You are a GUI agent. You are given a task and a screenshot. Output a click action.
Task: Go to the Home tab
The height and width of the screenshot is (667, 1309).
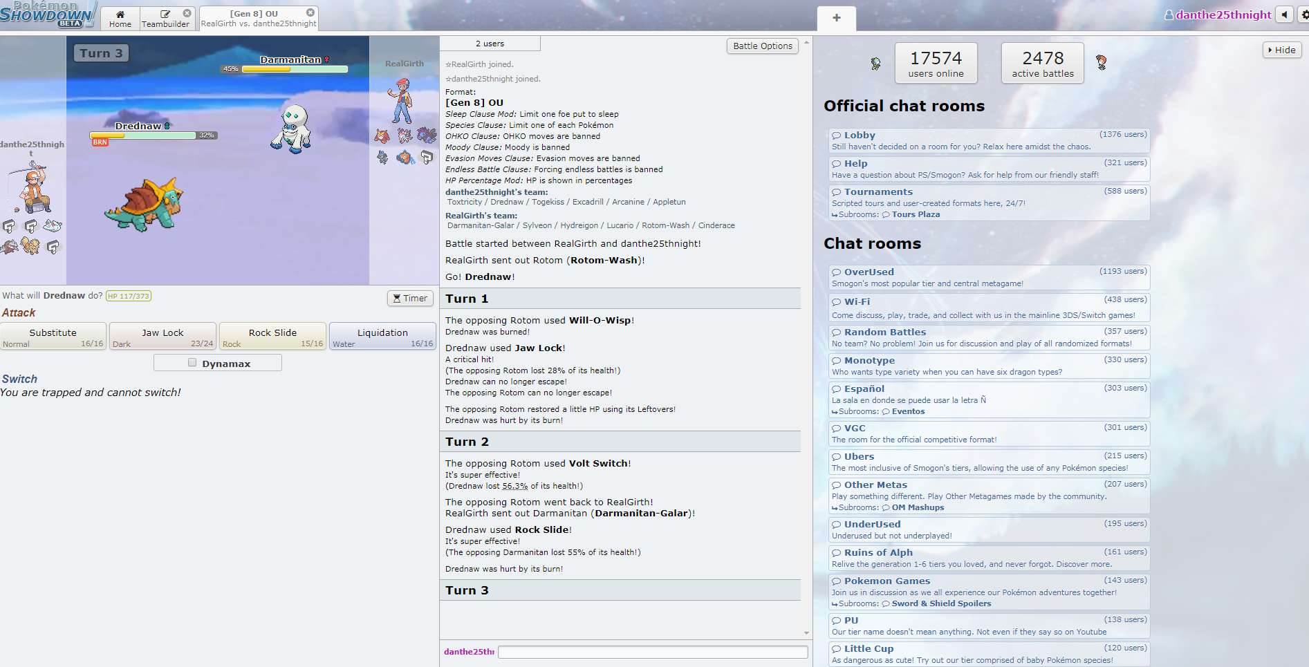(120, 19)
